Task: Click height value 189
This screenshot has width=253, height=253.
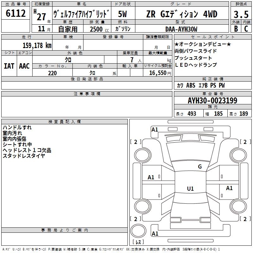Action: 244,114
